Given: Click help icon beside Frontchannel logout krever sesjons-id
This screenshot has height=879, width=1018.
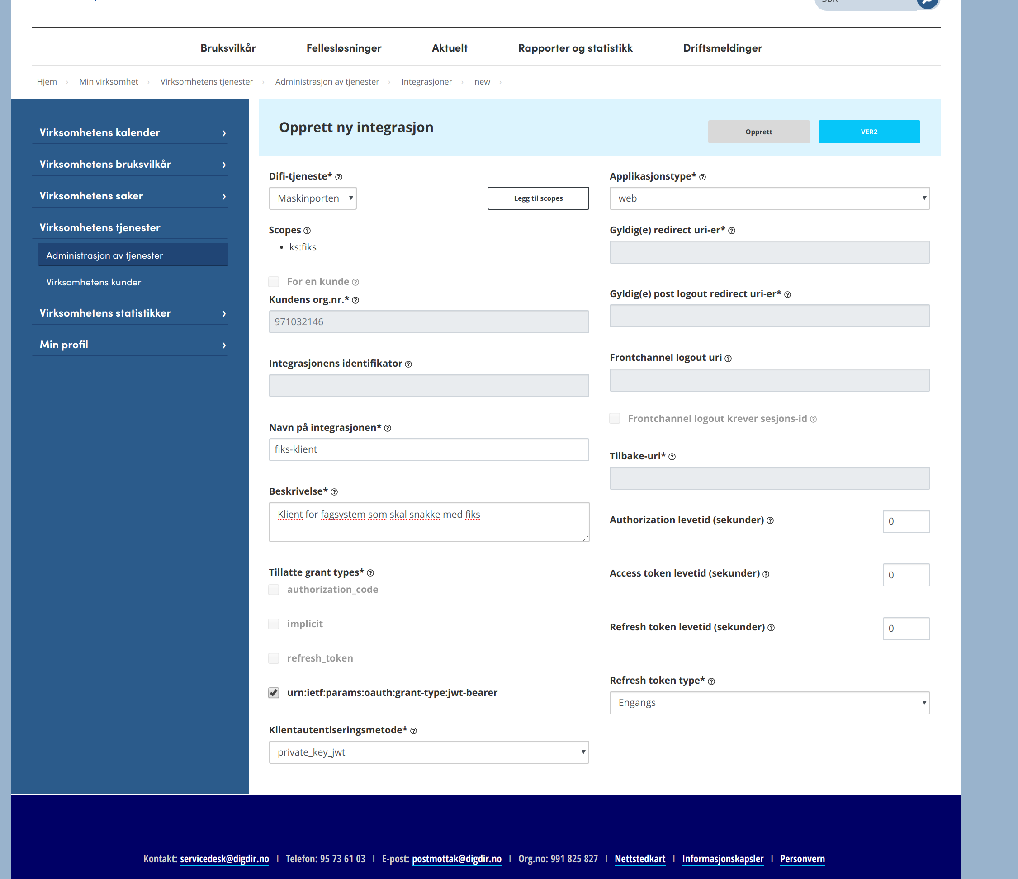Looking at the screenshot, I should [x=814, y=419].
